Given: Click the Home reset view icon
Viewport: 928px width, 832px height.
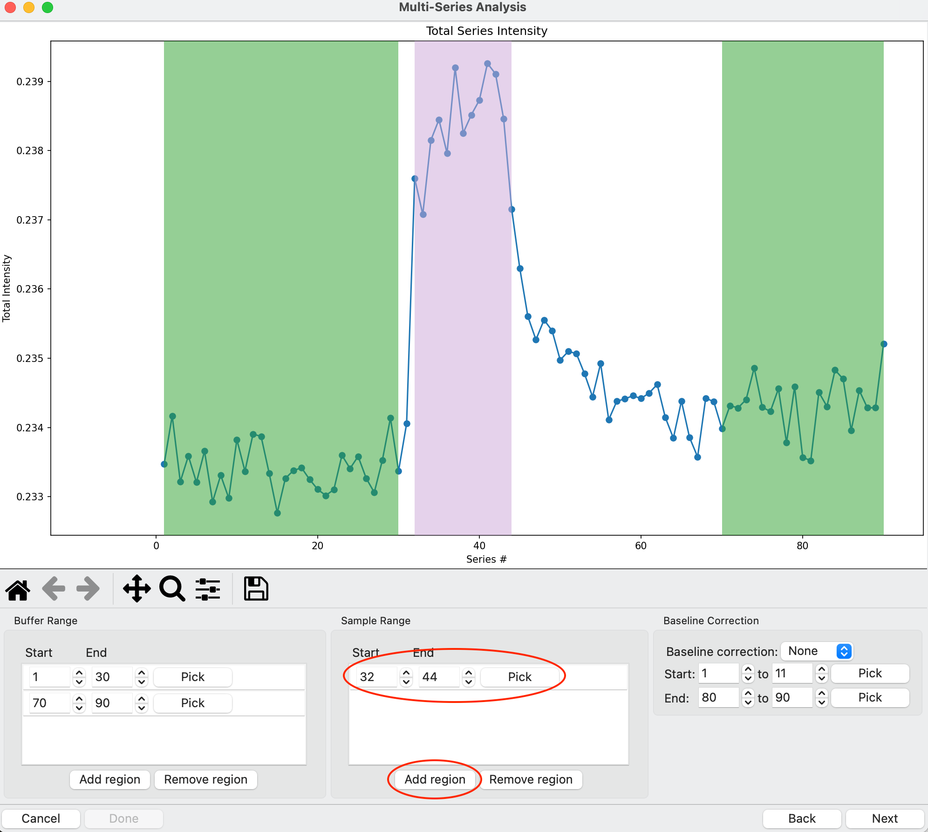Looking at the screenshot, I should (x=18, y=589).
